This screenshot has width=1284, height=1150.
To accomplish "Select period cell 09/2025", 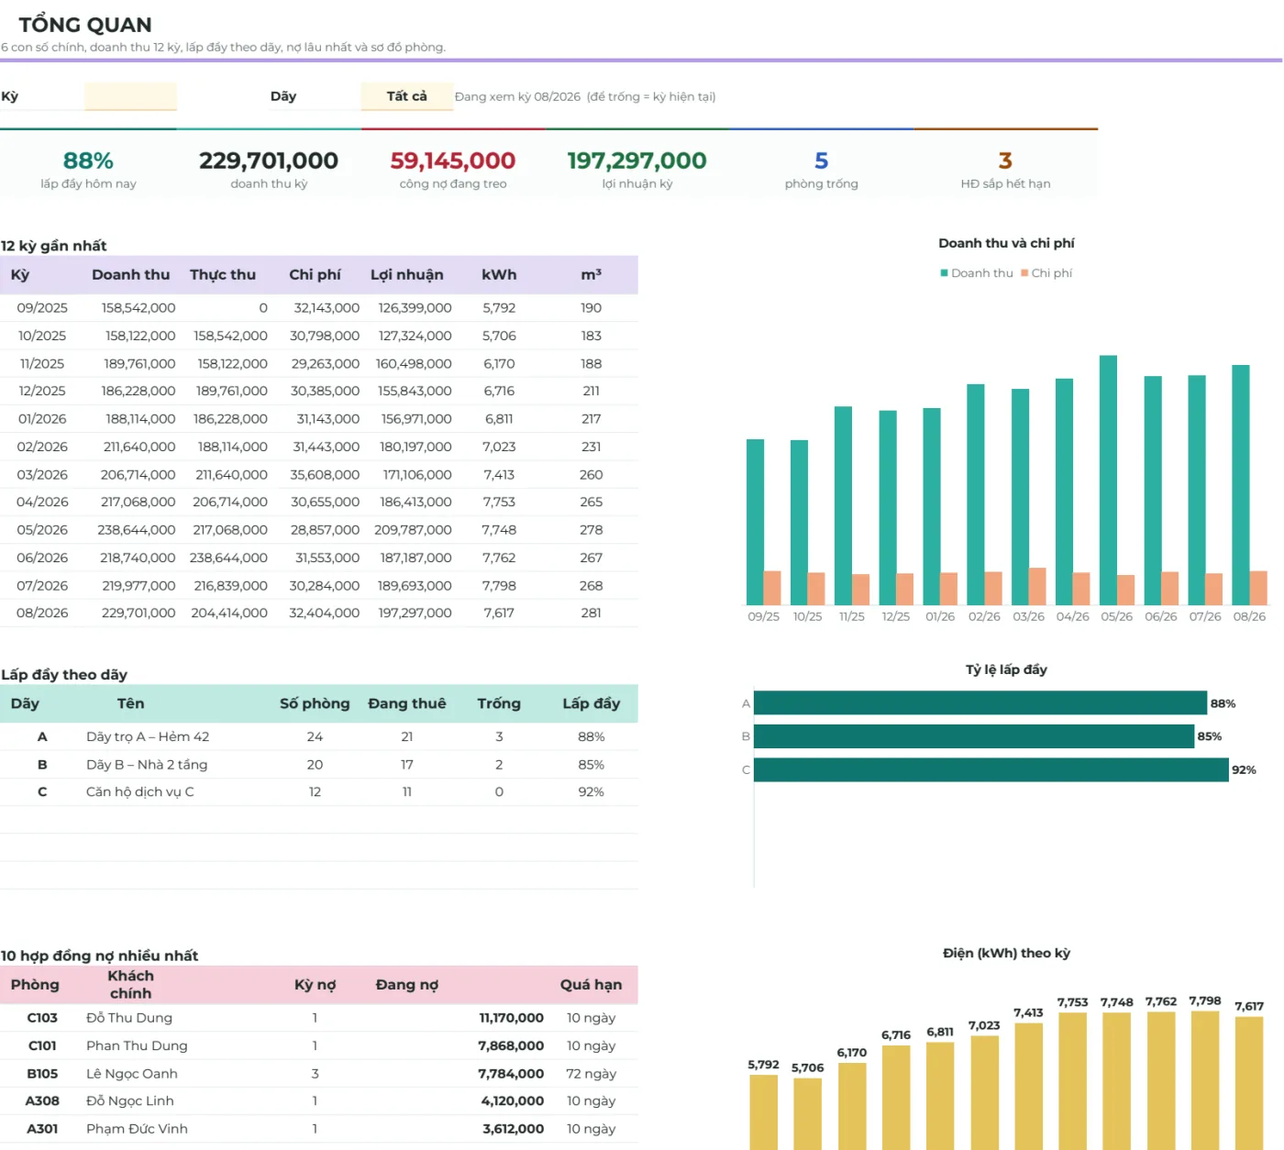I will pyautogui.click(x=42, y=308).
